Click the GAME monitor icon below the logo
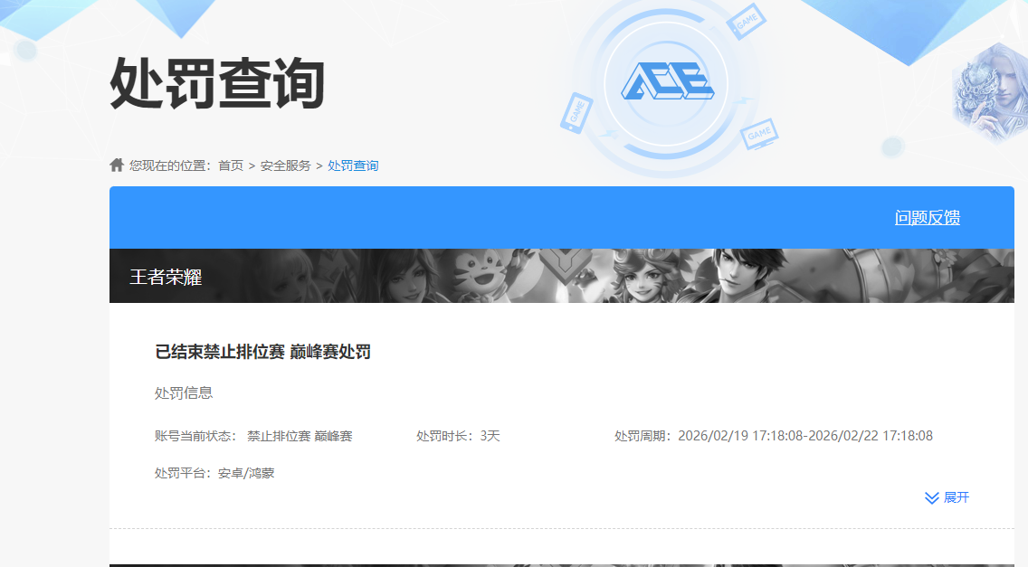 click(x=758, y=136)
